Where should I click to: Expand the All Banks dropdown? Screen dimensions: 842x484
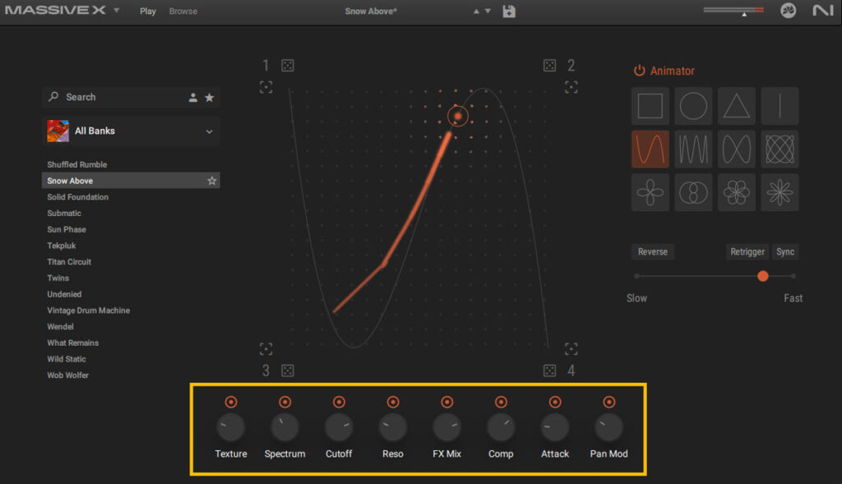pos(209,131)
